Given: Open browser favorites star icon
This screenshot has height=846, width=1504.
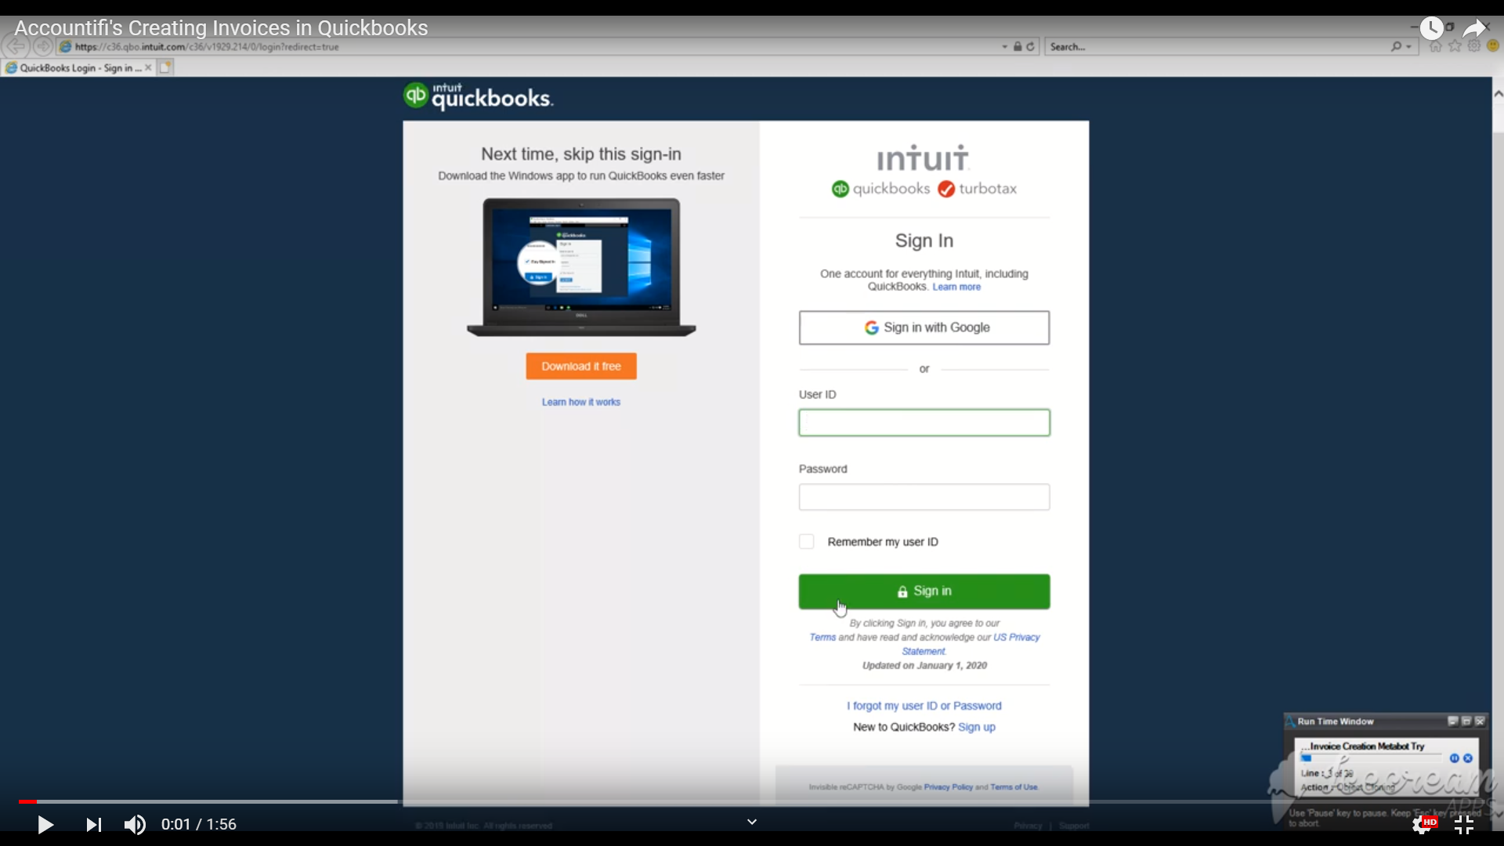Looking at the screenshot, I should [1455, 47].
